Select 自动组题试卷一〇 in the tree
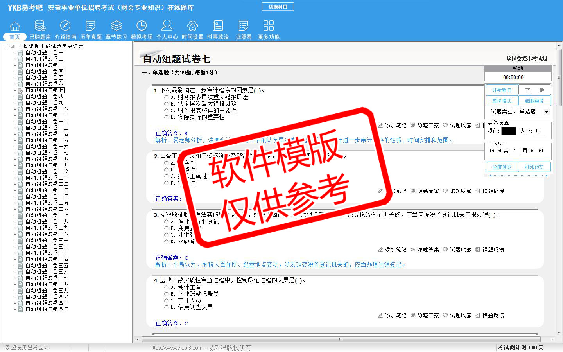This screenshot has width=563, height=352. [47, 109]
